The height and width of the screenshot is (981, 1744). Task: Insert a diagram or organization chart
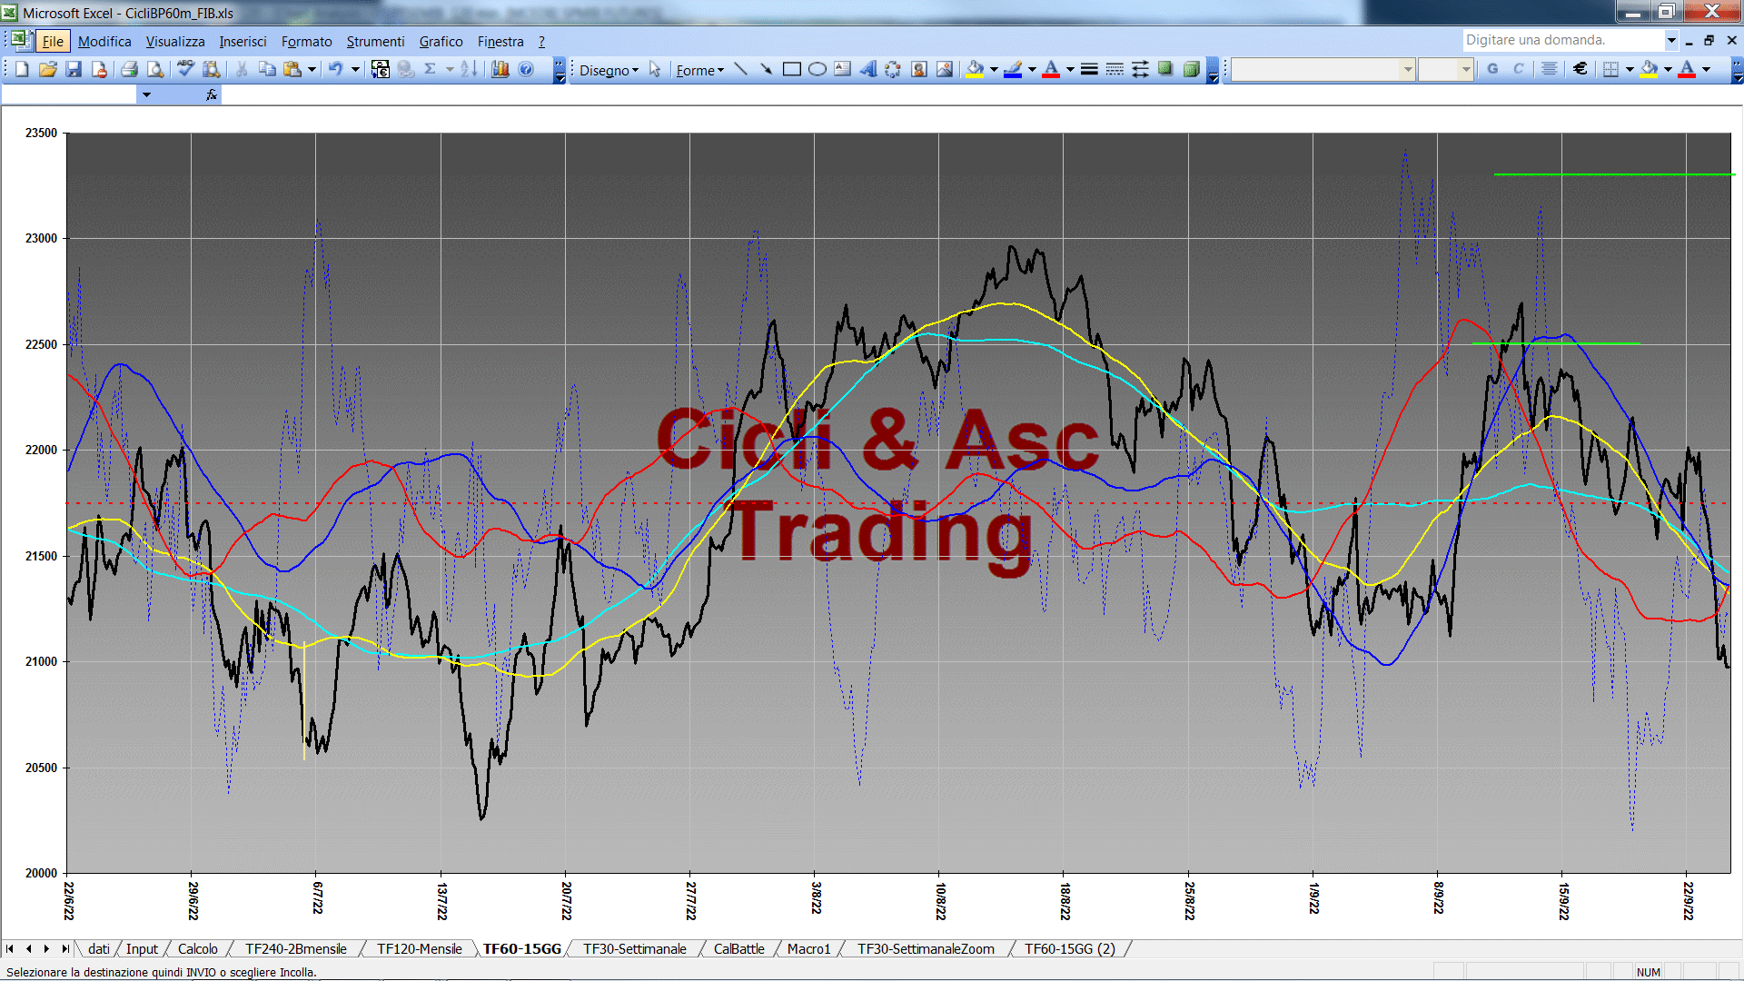[893, 69]
